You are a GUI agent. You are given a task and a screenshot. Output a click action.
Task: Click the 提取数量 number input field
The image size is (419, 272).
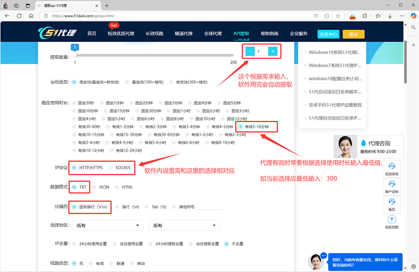coord(261,51)
